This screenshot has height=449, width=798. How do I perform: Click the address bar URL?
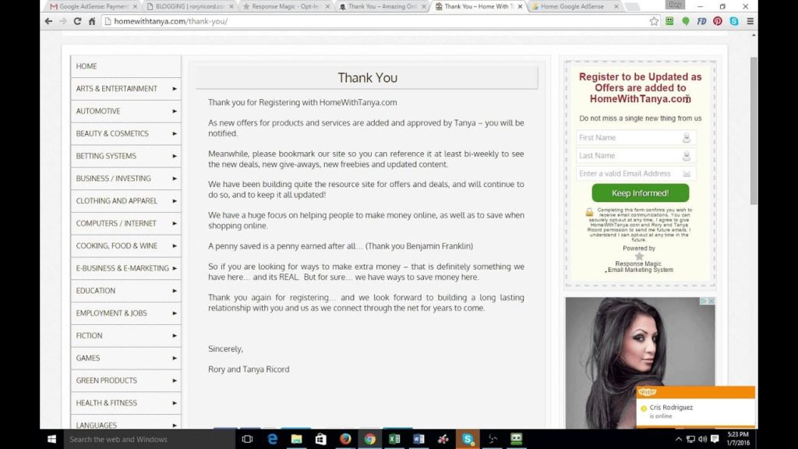(171, 21)
